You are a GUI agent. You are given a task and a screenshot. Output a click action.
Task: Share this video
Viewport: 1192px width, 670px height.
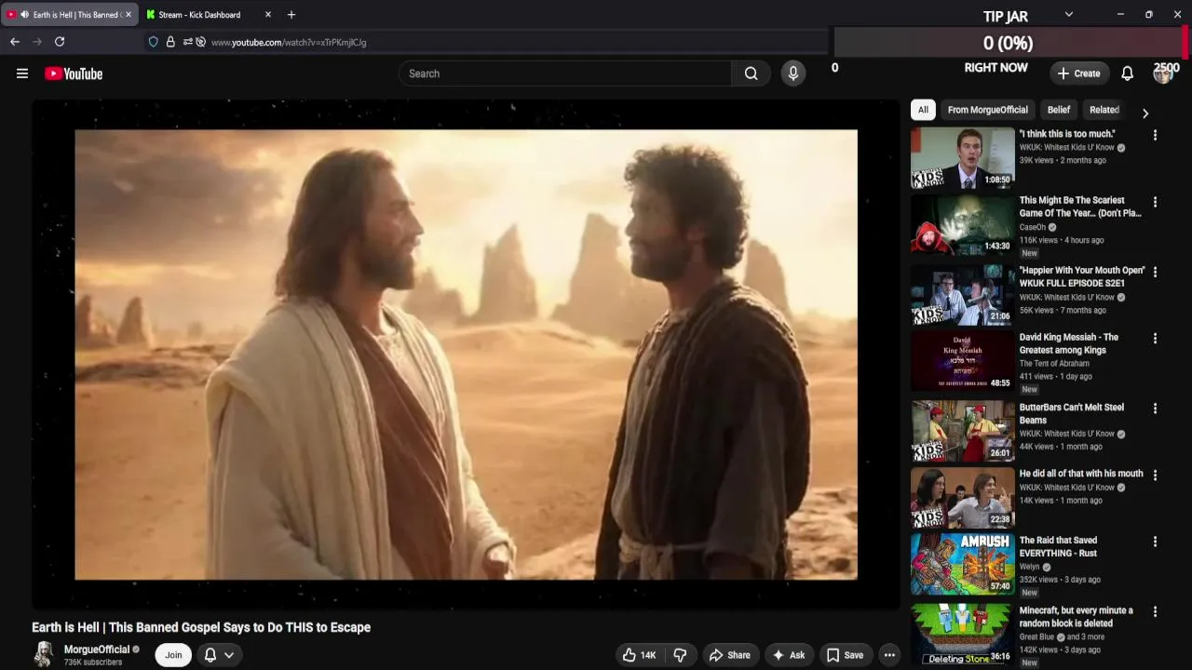click(x=729, y=655)
